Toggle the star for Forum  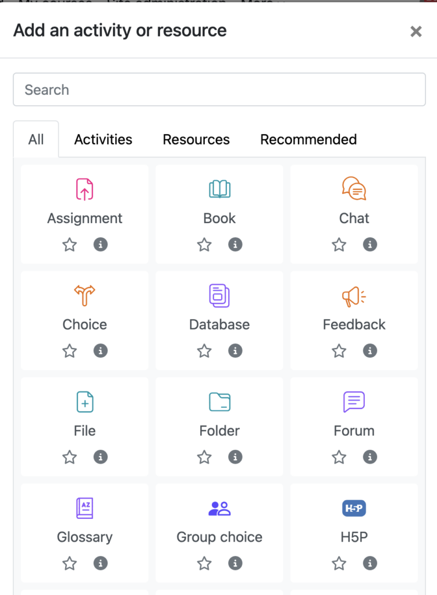tap(339, 457)
